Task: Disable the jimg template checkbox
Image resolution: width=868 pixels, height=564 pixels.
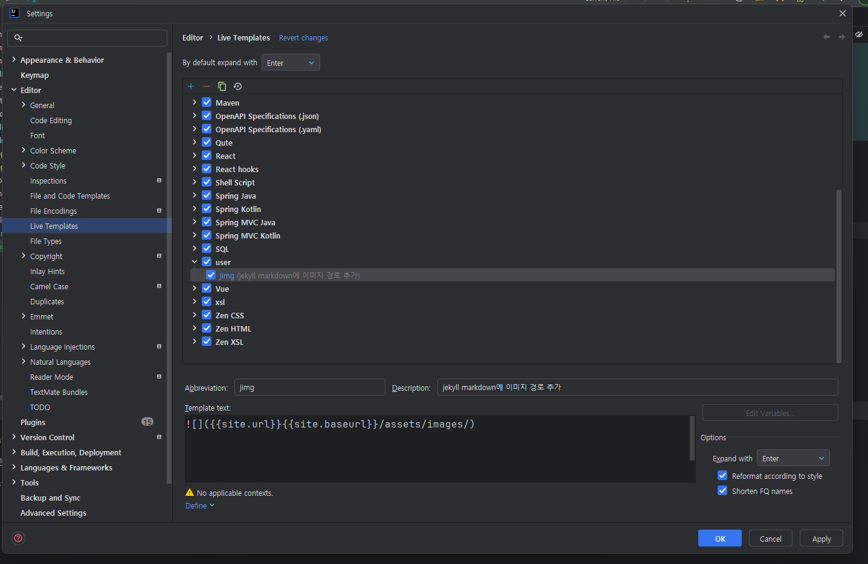Action: 211,275
